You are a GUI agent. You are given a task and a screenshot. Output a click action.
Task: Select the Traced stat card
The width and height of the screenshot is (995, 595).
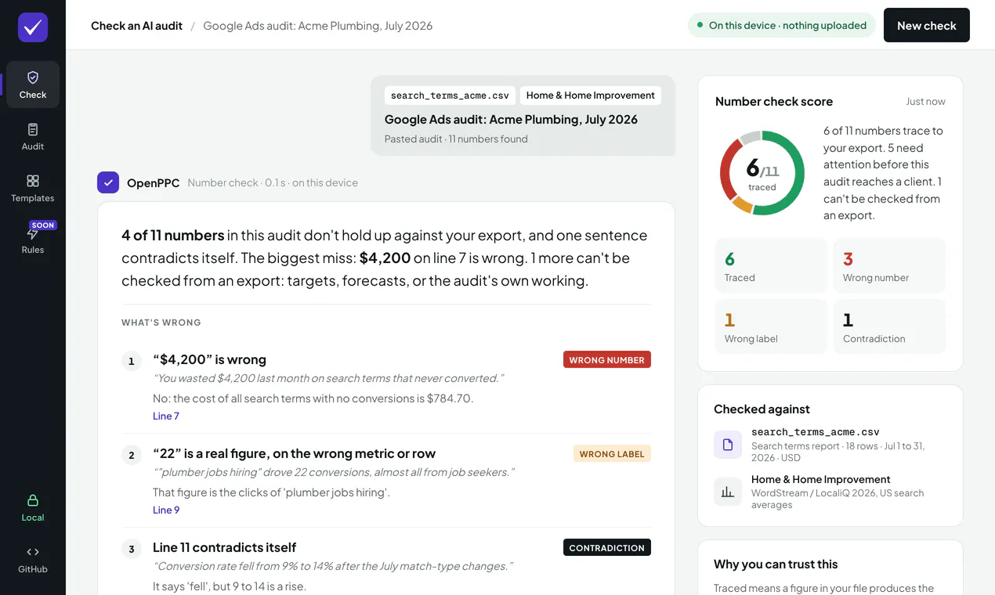771,265
